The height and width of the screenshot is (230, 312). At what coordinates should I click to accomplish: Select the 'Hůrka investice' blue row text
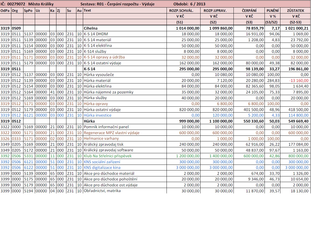click(97, 115)
